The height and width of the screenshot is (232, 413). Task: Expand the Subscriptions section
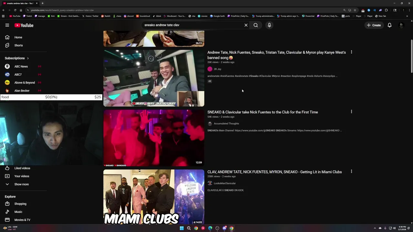click(17, 58)
